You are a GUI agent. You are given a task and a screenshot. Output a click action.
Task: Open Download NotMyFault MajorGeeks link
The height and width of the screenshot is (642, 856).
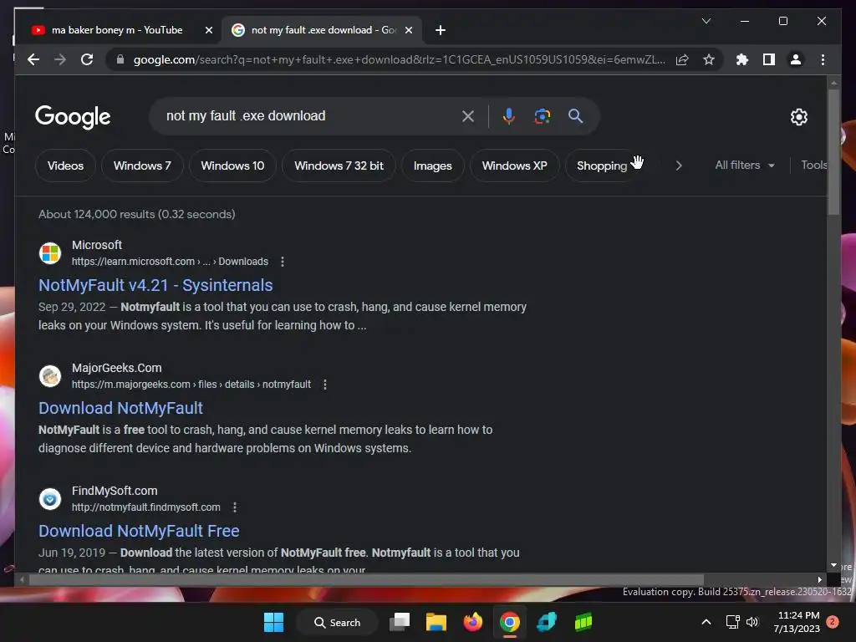point(120,408)
